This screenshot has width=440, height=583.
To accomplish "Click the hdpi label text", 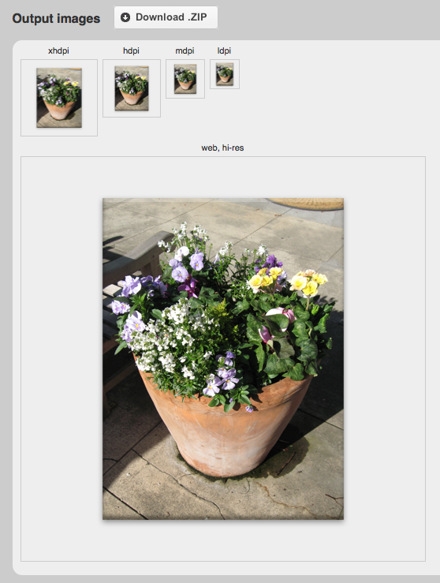I will point(131,50).
